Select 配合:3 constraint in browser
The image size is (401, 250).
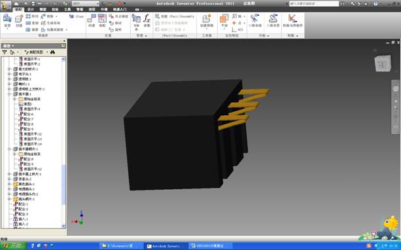21,214
